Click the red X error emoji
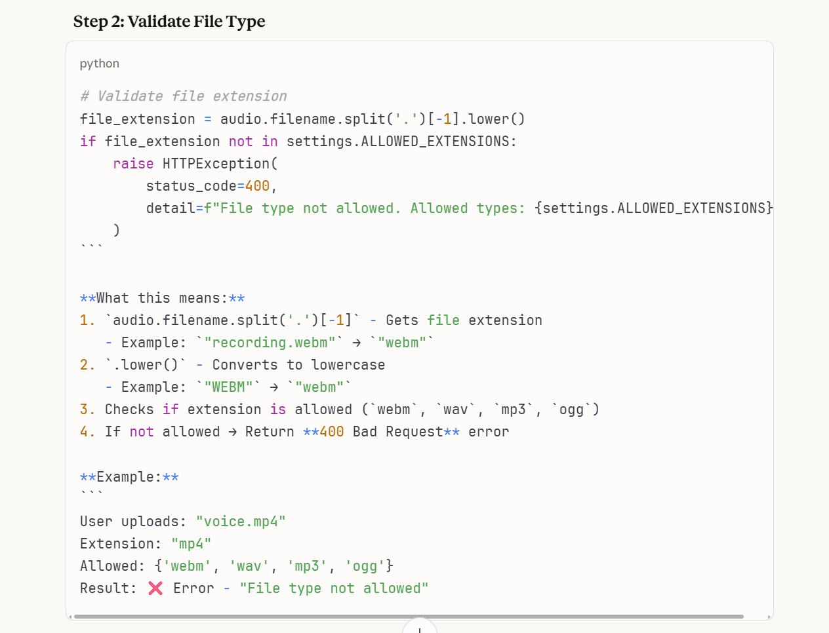829x633 pixels. pos(155,588)
